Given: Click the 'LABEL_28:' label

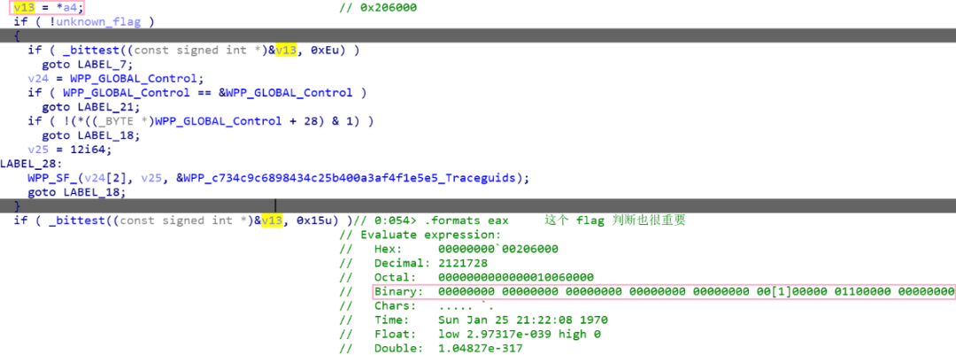Looking at the screenshot, I should (x=32, y=164).
